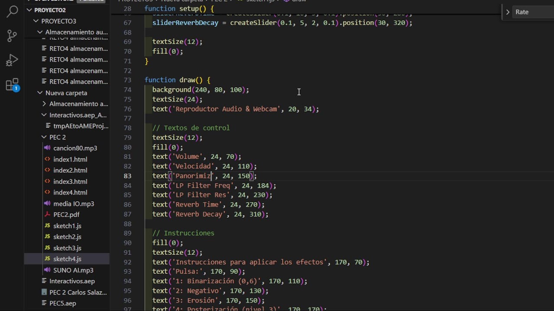
Task: Click sticky scroll line function setup()
Action: click(179, 9)
